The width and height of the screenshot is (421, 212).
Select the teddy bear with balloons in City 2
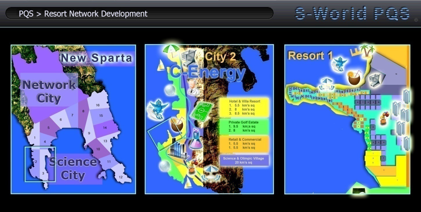tap(193, 167)
